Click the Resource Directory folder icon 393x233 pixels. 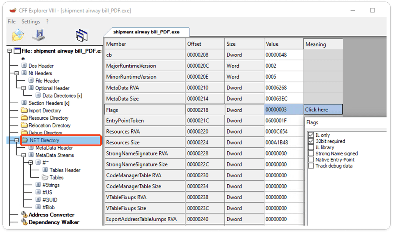[x=24, y=117]
